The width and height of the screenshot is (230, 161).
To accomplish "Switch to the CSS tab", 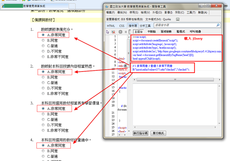I will coord(122,26).
